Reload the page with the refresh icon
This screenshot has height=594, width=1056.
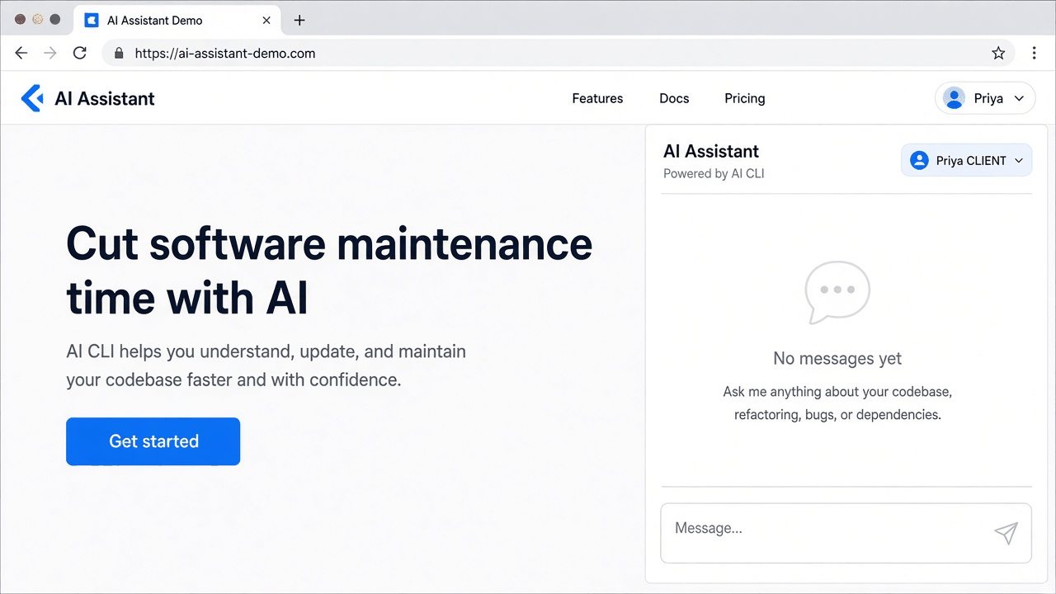80,53
